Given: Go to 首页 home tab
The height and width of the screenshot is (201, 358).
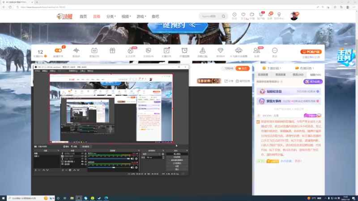Looking at the screenshot, I should coord(83,17).
